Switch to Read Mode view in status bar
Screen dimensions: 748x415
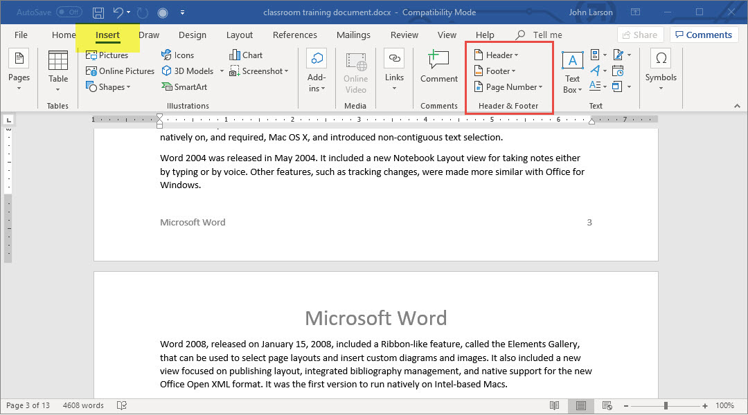[x=555, y=405]
